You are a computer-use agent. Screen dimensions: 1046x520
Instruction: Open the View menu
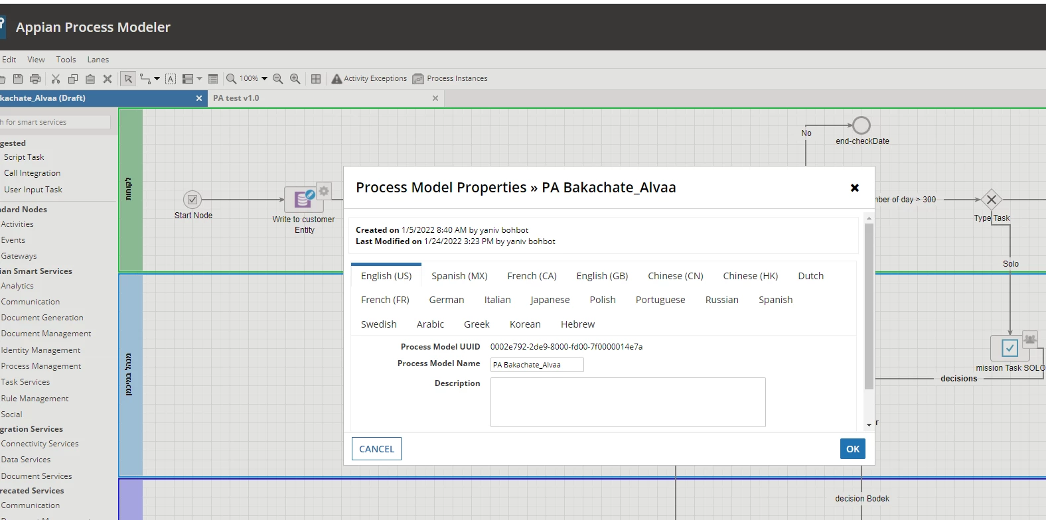pyautogui.click(x=36, y=60)
